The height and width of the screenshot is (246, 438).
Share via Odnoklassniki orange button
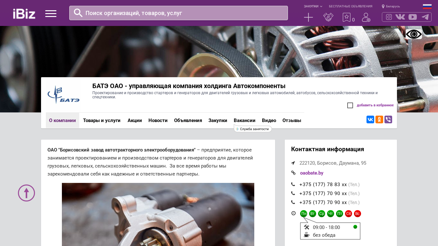[x=379, y=119]
